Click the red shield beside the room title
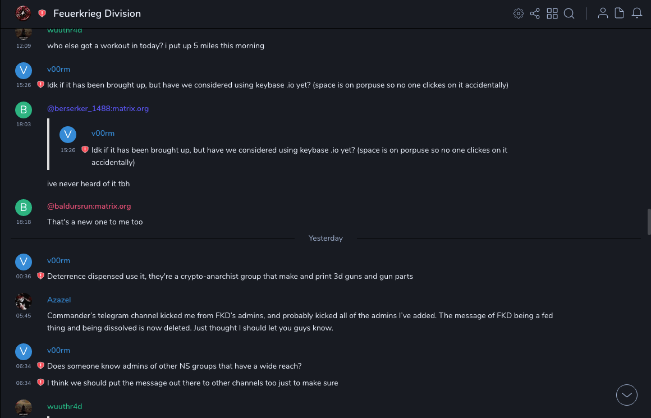The image size is (651, 418). coord(42,13)
